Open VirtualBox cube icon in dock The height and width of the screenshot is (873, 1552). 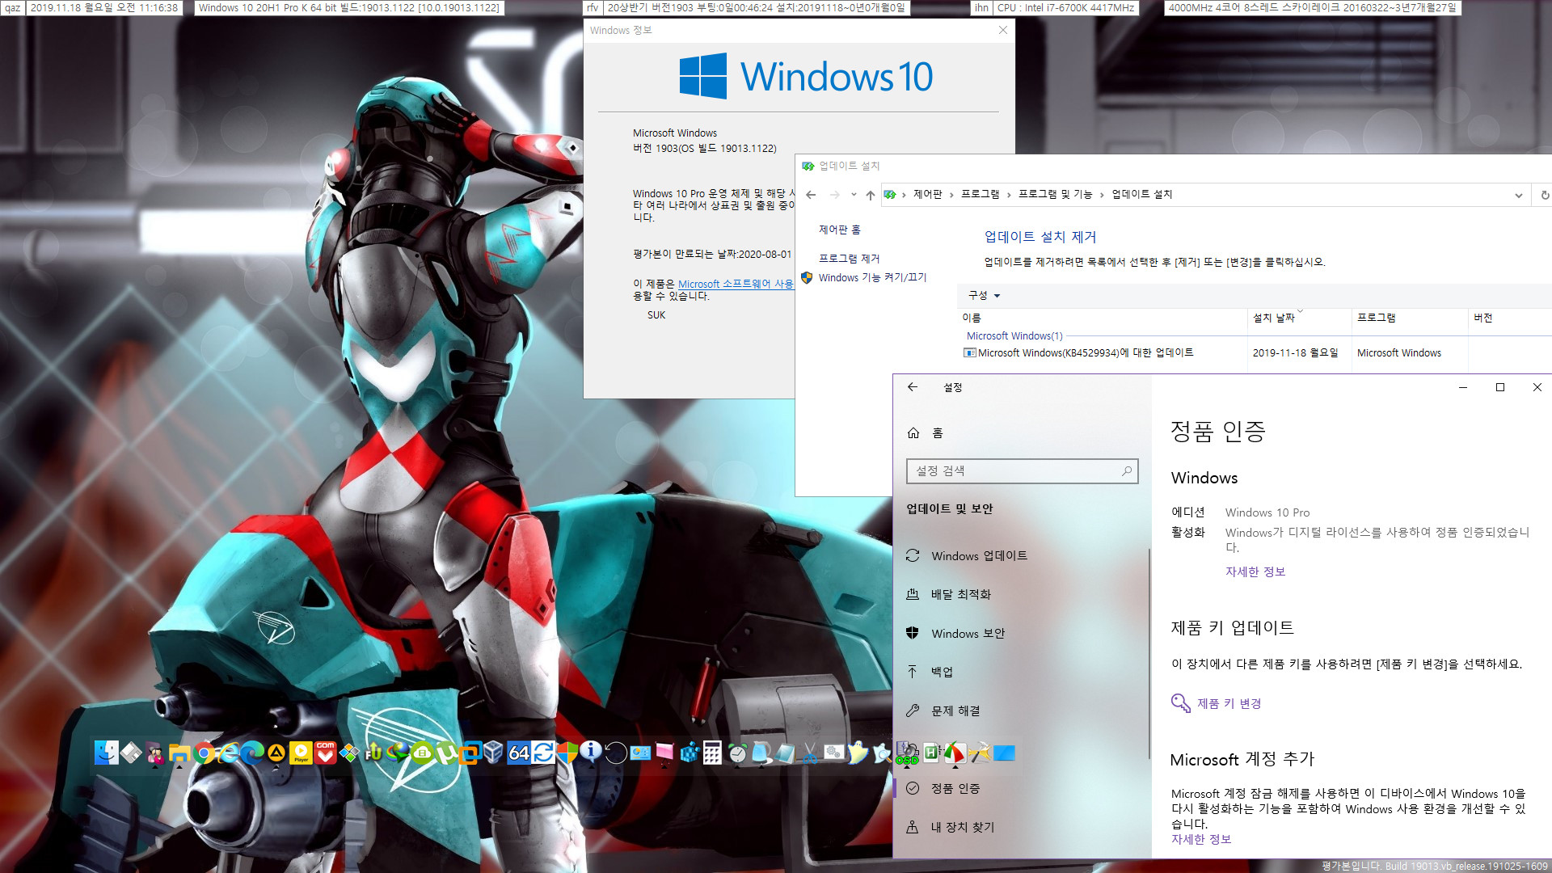[x=493, y=753]
